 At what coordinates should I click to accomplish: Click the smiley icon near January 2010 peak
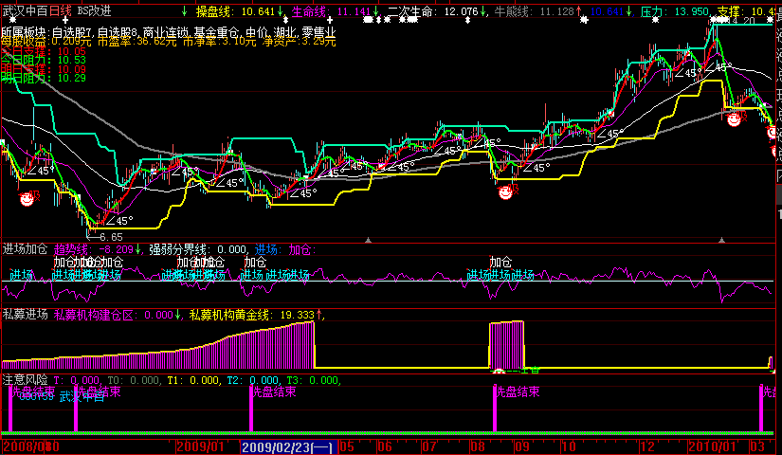(x=734, y=118)
